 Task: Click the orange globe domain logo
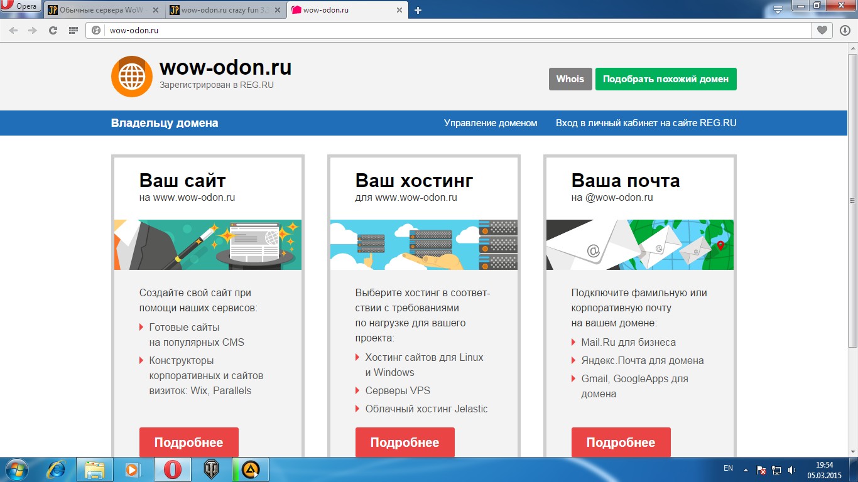[x=132, y=77]
